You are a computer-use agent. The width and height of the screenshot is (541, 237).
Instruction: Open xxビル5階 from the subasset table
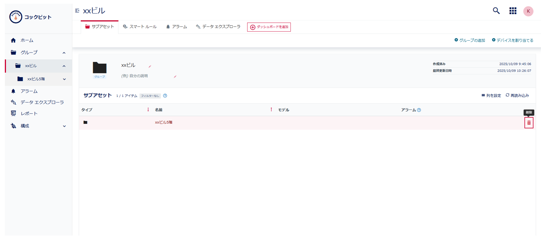tap(164, 122)
